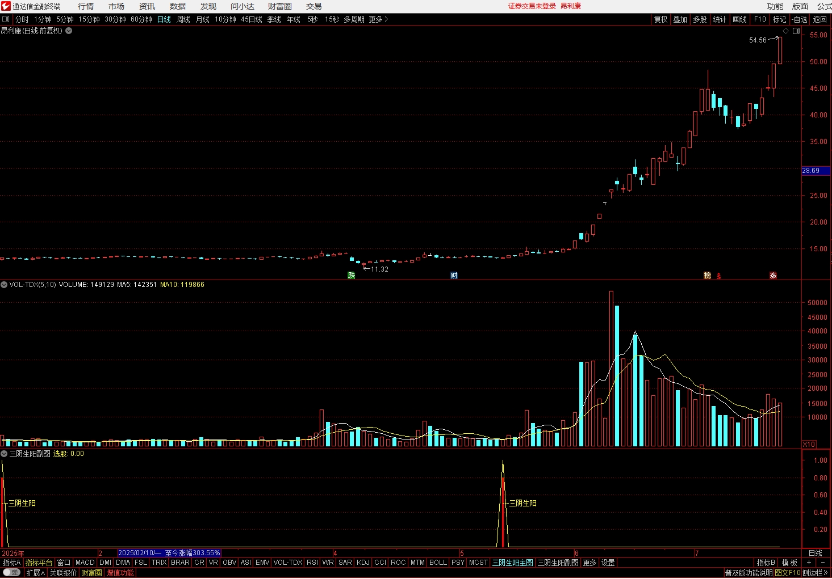Expand the VOL-TDX indicator dropdown arrow
The image size is (832, 579).
pyautogui.click(x=4, y=285)
